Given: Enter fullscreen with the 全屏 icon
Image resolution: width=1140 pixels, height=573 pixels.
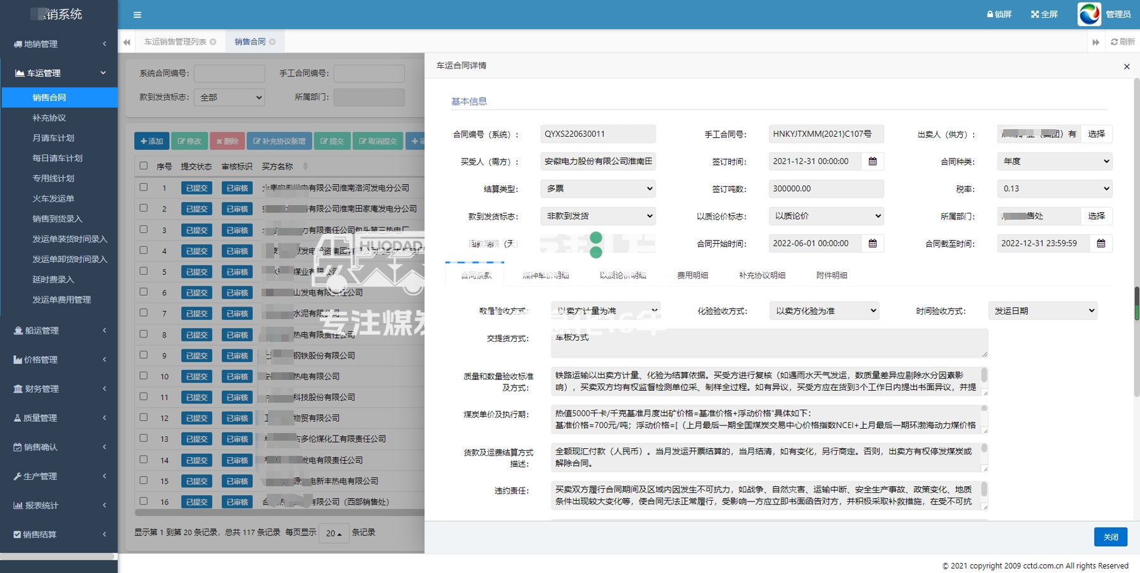Looking at the screenshot, I should pyautogui.click(x=1035, y=14).
